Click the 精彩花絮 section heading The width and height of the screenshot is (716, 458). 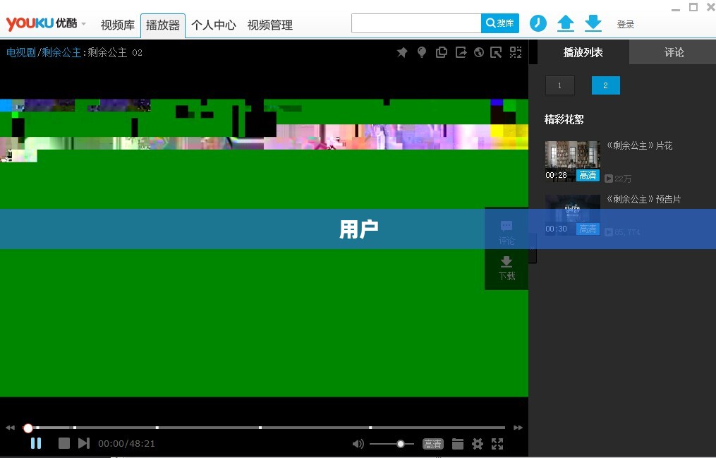(564, 120)
